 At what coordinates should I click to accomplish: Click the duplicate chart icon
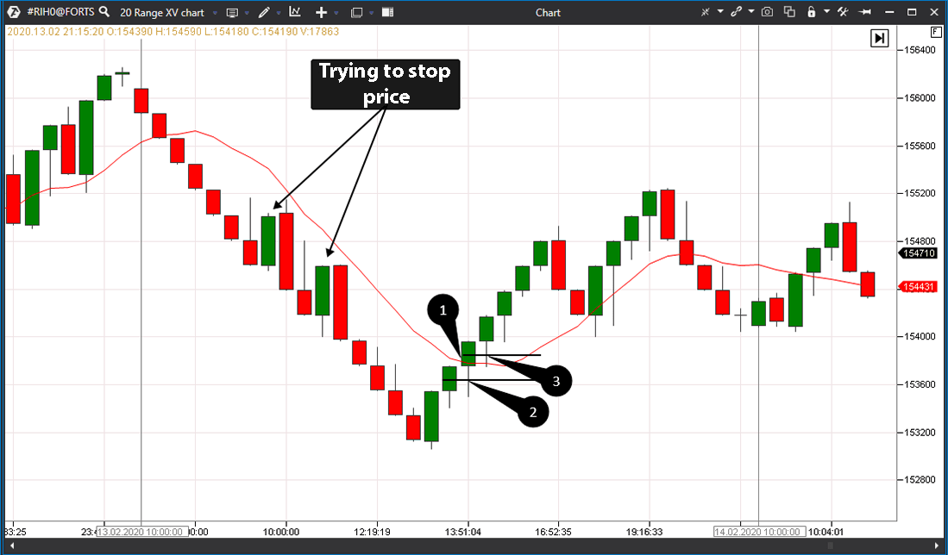point(788,12)
